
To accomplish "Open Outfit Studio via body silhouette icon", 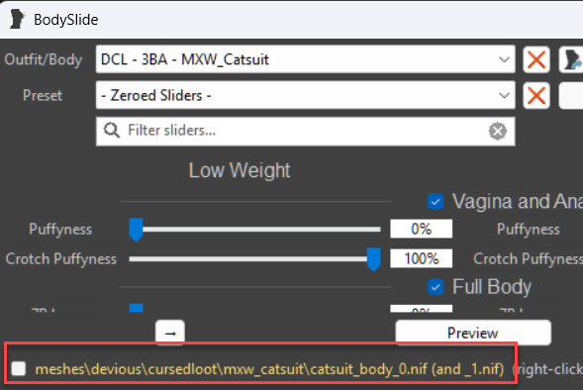I will [x=571, y=59].
